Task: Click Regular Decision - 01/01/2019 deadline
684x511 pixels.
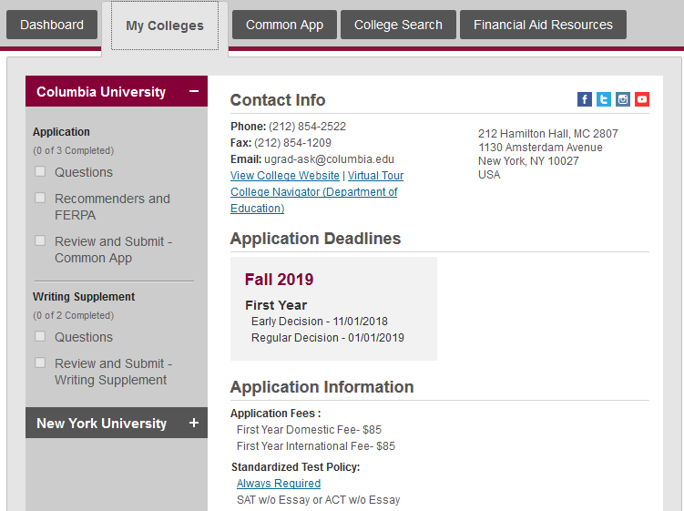Action: coord(328,338)
